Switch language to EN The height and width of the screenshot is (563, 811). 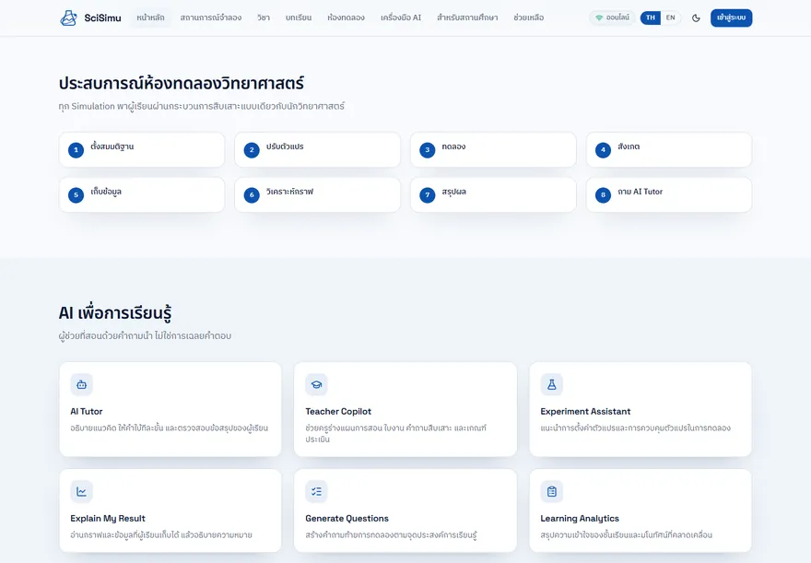coord(670,18)
